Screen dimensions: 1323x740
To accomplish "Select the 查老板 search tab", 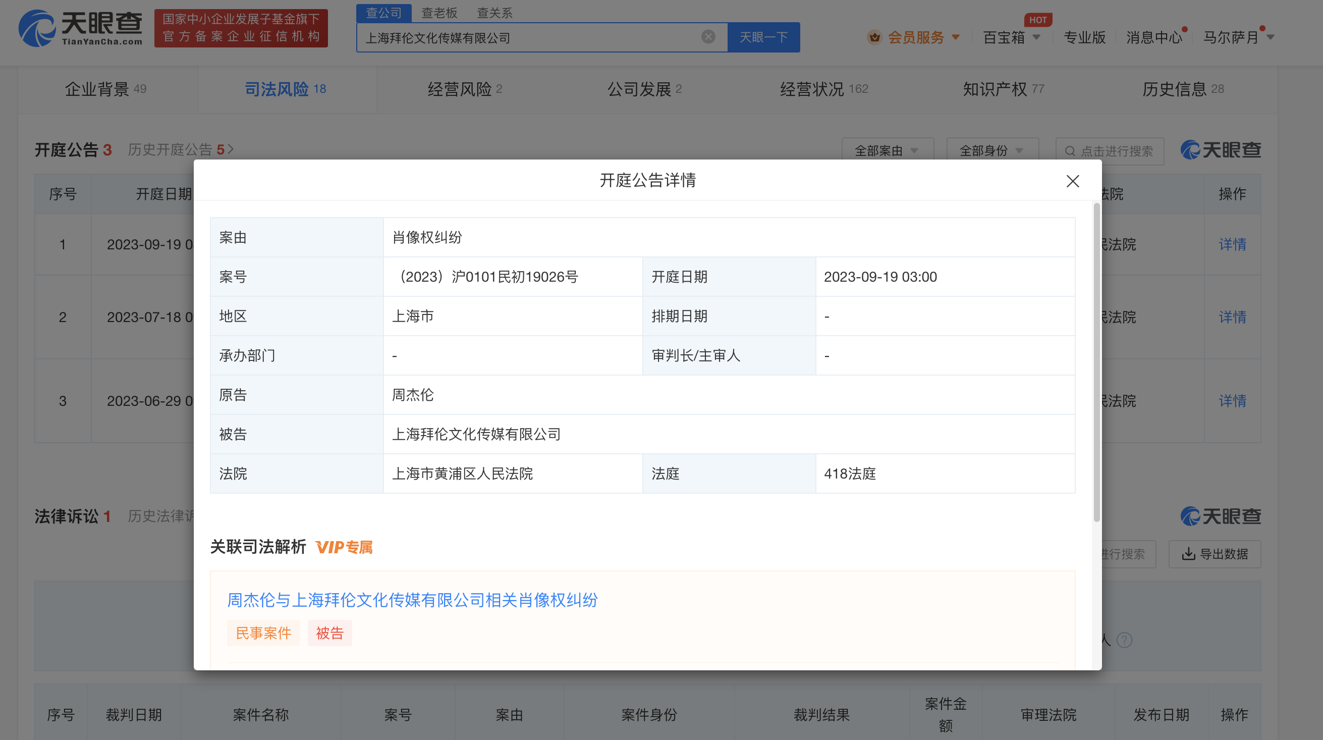I will click(439, 13).
